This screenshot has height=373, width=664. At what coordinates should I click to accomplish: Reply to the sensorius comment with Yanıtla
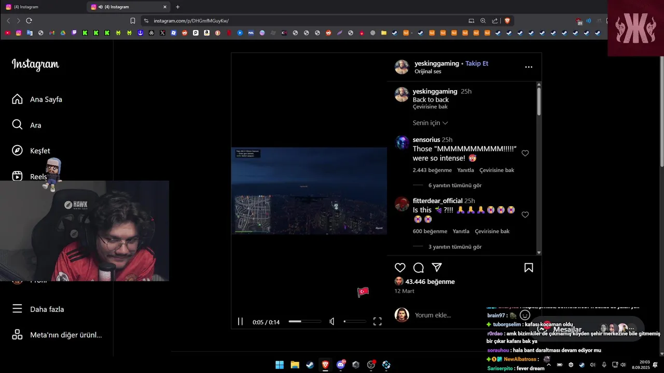click(x=465, y=170)
